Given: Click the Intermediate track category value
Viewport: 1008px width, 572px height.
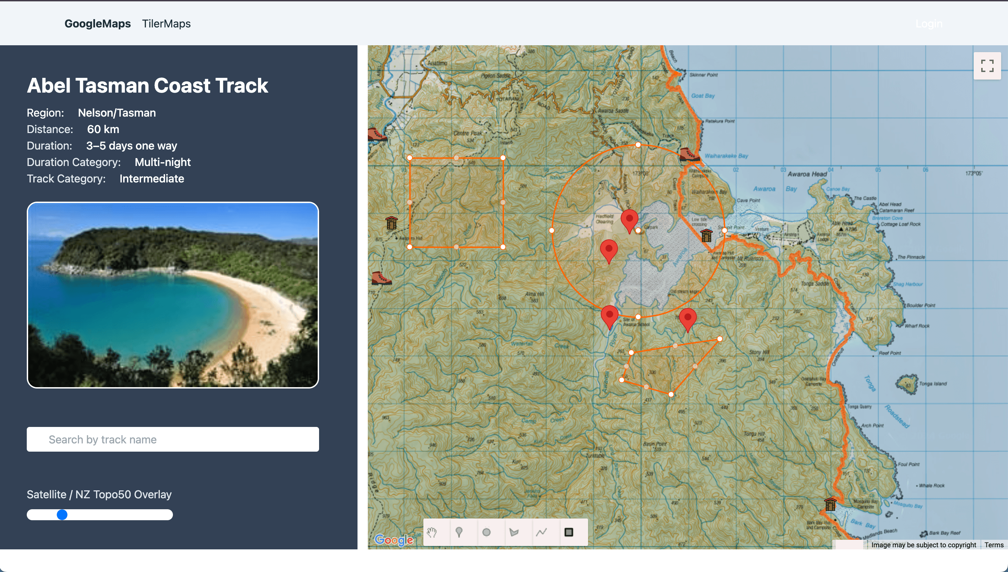Looking at the screenshot, I should [x=152, y=179].
